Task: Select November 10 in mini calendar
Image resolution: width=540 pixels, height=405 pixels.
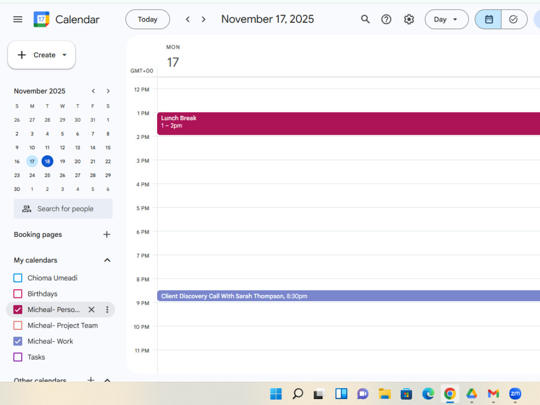Action: pos(32,148)
